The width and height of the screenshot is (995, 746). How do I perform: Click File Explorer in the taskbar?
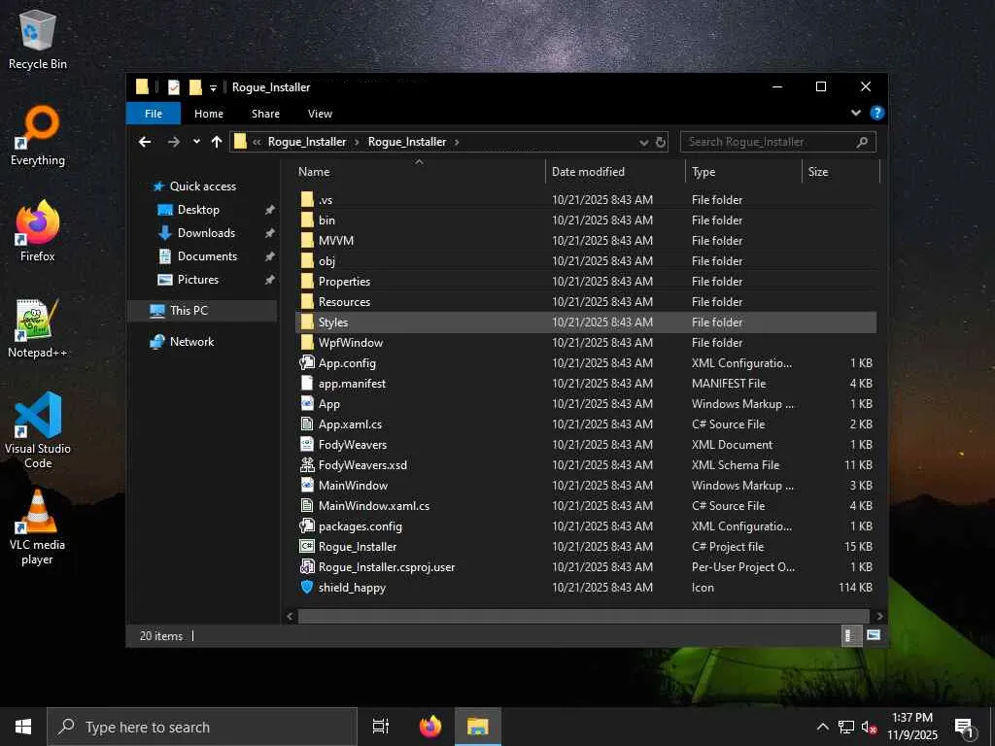click(478, 727)
